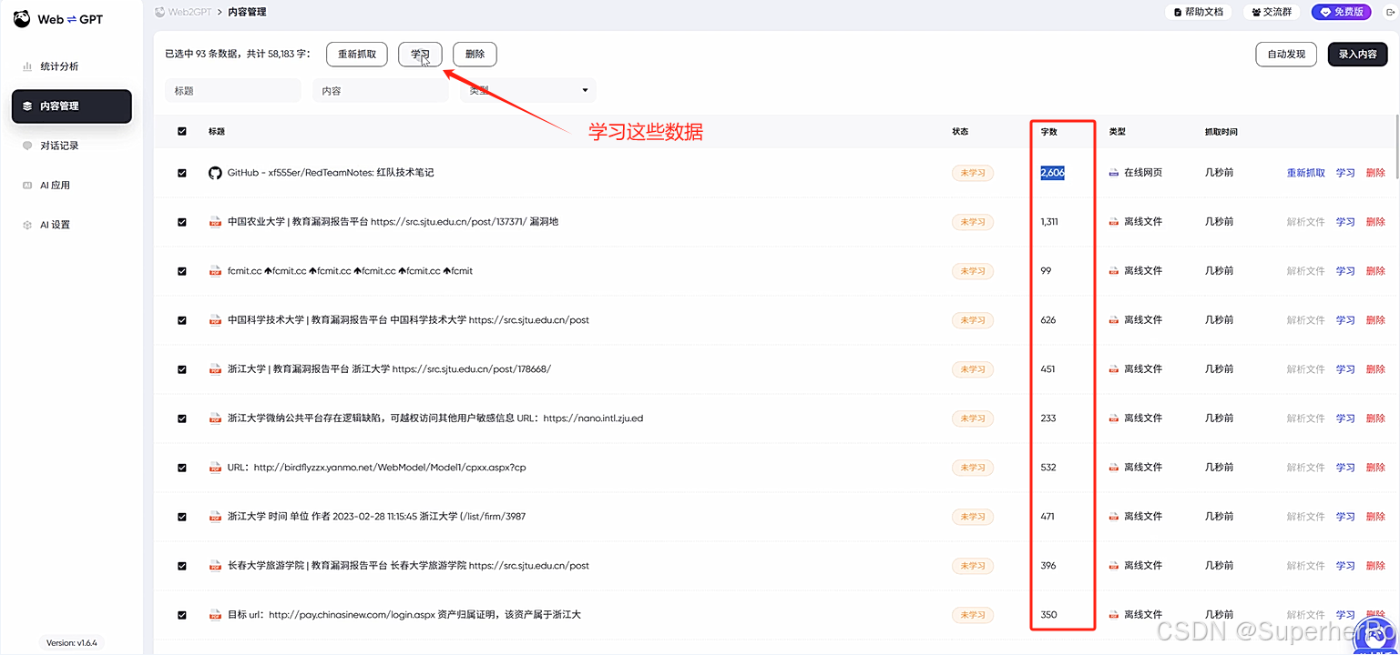The height and width of the screenshot is (655, 1400).
Task: Click 学习 link in the GitHub row
Action: click(x=1345, y=173)
